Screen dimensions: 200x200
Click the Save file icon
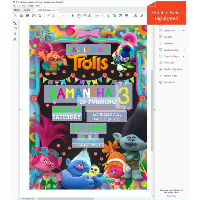pyautogui.click(x=15, y=16)
